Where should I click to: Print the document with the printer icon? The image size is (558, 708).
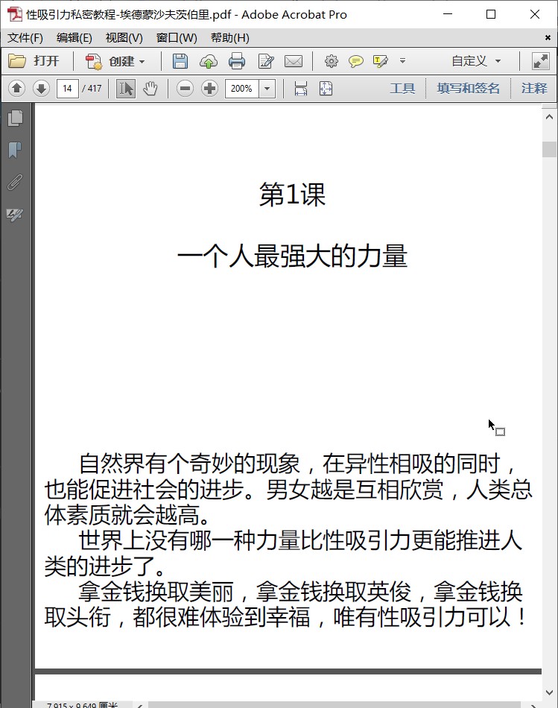237,61
